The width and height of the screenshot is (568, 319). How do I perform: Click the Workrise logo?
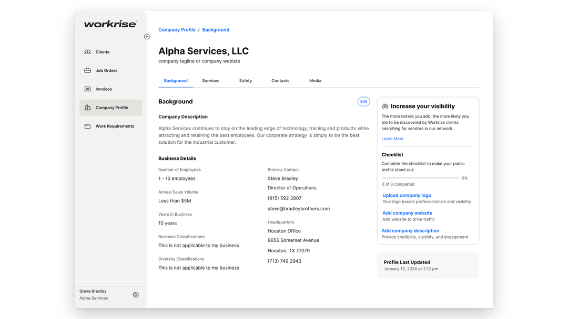(x=110, y=24)
